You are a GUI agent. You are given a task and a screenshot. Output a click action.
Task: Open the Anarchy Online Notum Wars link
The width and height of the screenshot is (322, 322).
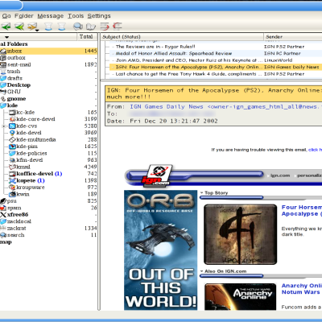[301, 289]
